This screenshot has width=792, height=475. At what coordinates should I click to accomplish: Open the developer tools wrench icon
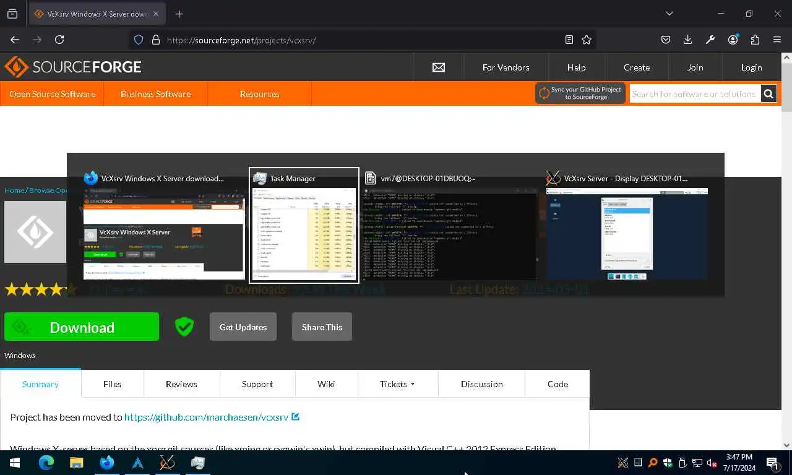tap(710, 40)
